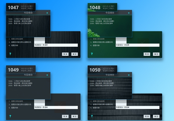Click the reminder time box in skin 1049
Image resolution: width=174 pixels, height=121 pixels.
(40, 104)
